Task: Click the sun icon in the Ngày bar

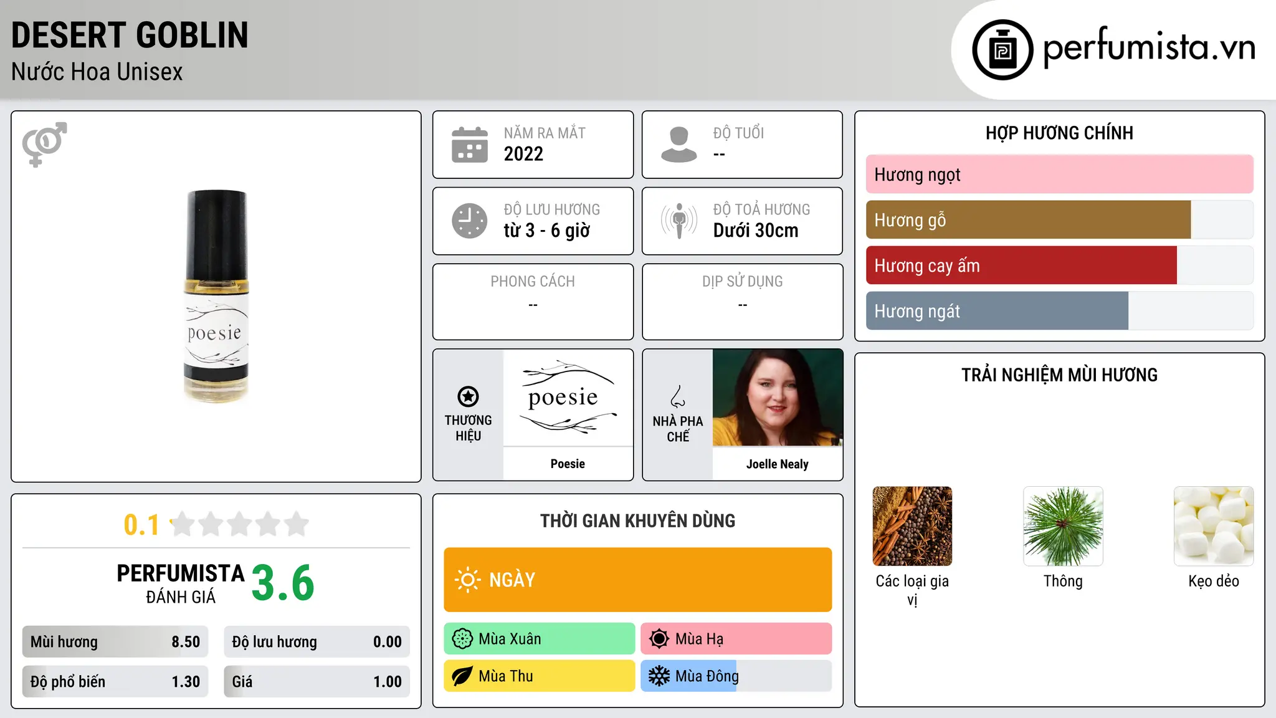Action: click(x=467, y=580)
